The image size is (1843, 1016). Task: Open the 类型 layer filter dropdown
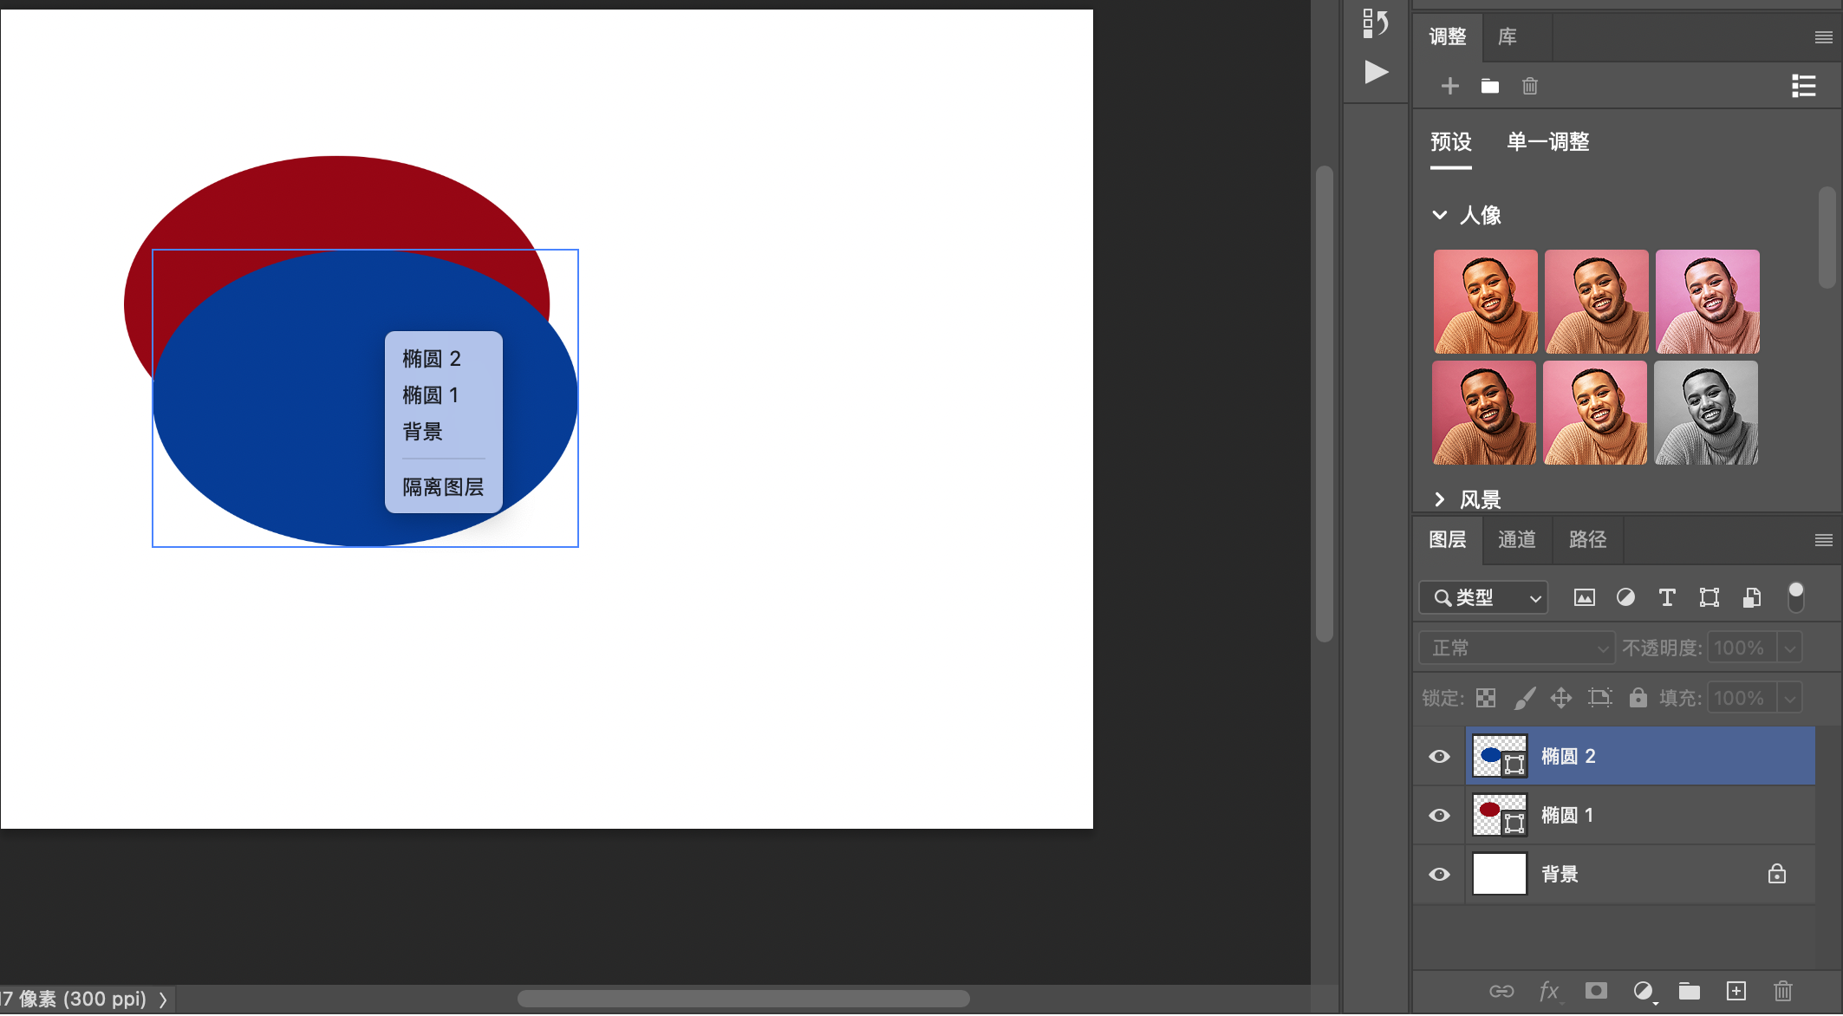(1483, 597)
